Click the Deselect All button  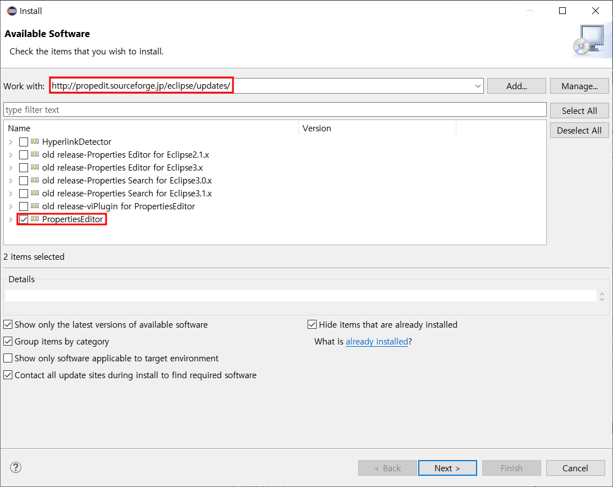pos(579,131)
